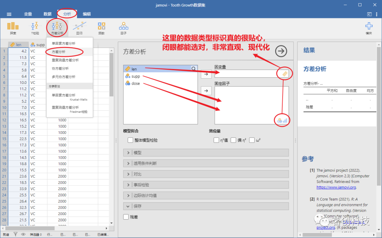
Task: Click the eye icon in status bar
Action: pos(23,234)
